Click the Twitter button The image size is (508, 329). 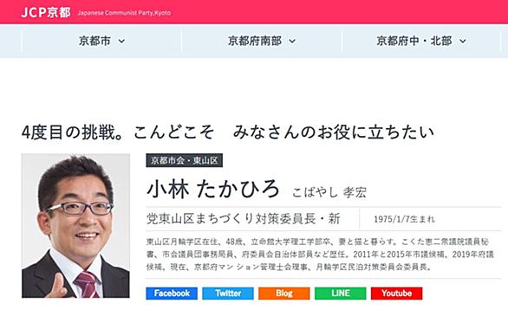tap(228, 294)
